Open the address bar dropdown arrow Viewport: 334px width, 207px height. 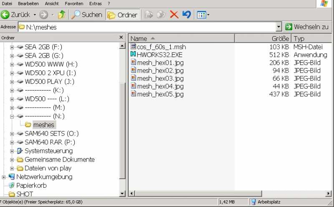[x=279, y=27]
